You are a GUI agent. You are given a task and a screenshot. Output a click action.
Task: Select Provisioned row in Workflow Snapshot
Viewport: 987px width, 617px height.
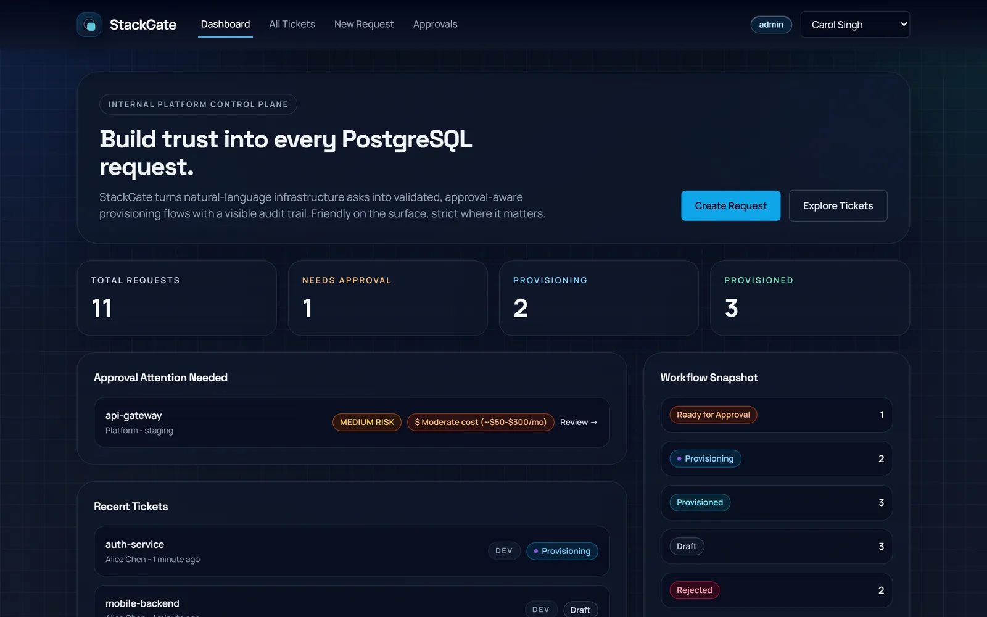pos(777,502)
